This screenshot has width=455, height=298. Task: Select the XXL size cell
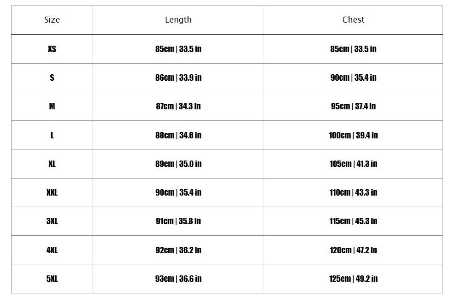click(x=52, y=192)
